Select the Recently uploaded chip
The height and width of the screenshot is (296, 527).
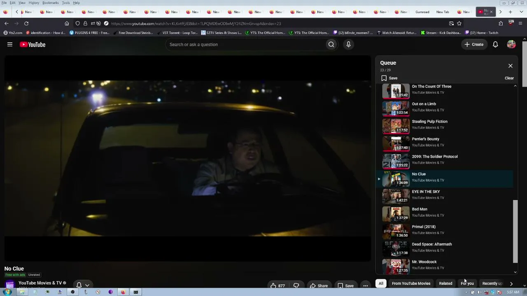pos(492,283)
